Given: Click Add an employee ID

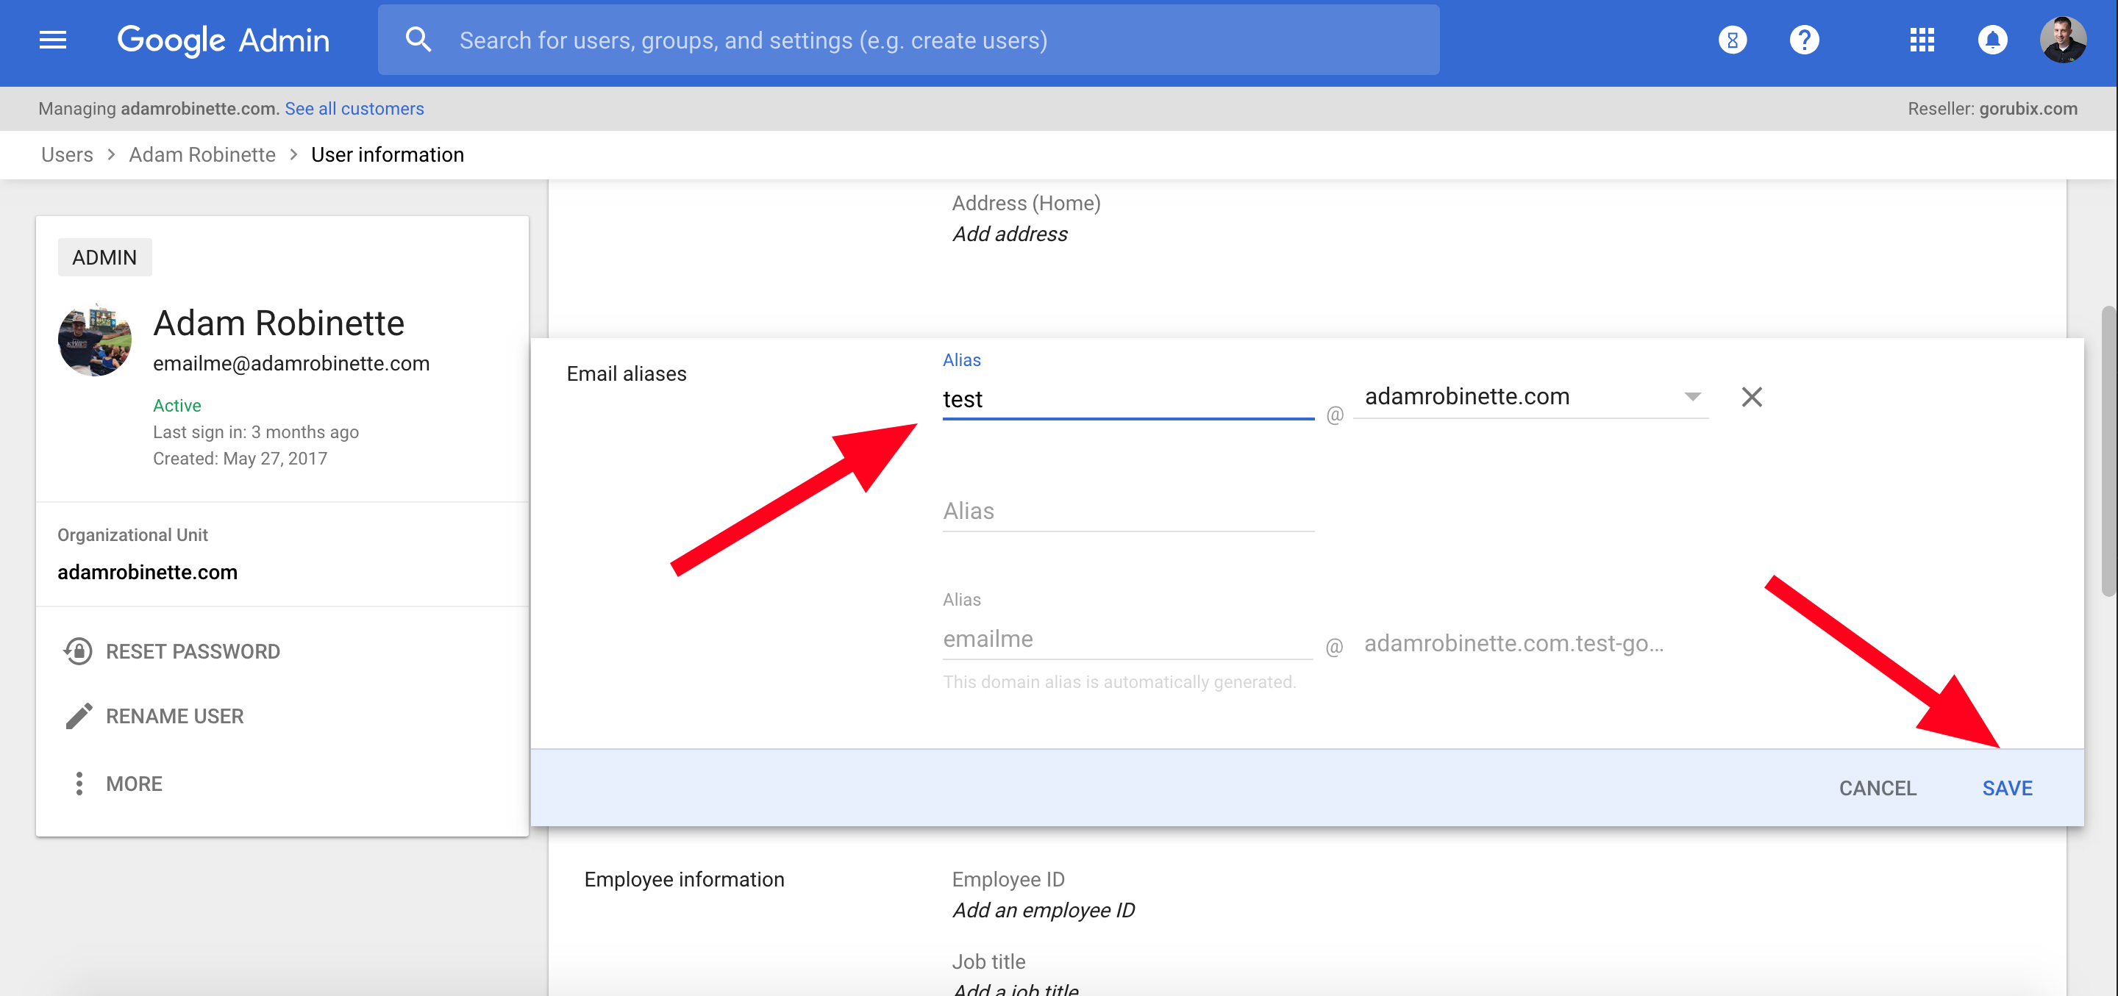Looking at the screenshot, I should [1043, 910].
